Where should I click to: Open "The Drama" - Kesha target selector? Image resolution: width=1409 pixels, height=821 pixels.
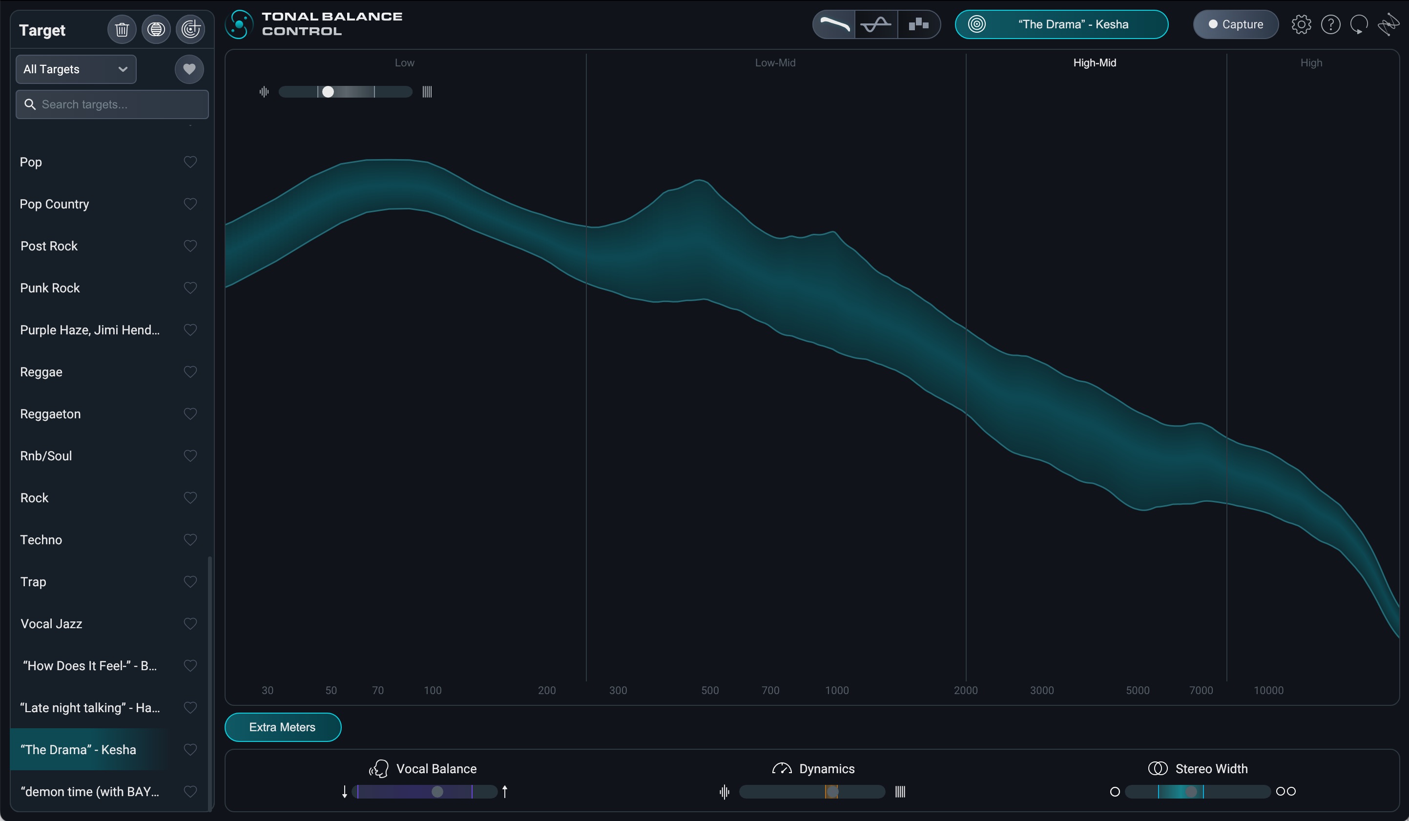point(1061,24)
